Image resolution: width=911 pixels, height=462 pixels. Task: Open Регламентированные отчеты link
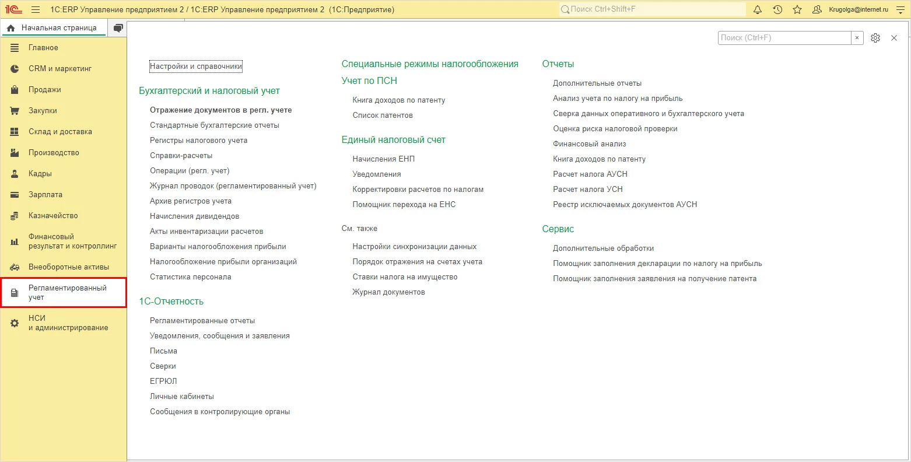(x=202, y=321)
